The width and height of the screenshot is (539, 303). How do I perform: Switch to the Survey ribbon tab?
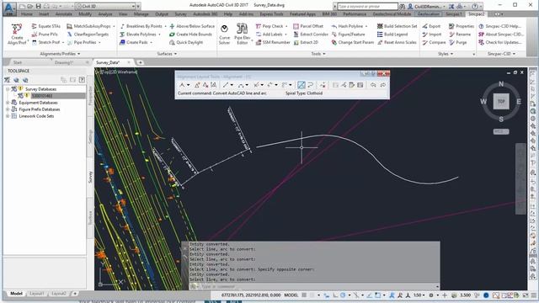click(181, 14)
